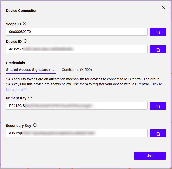Copy the Secondary Key value
172x169 pixels.
click(158, 133)
